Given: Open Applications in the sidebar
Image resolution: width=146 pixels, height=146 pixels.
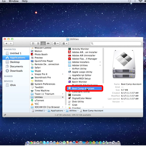Looking at the screenshot, I should (16, 58).
